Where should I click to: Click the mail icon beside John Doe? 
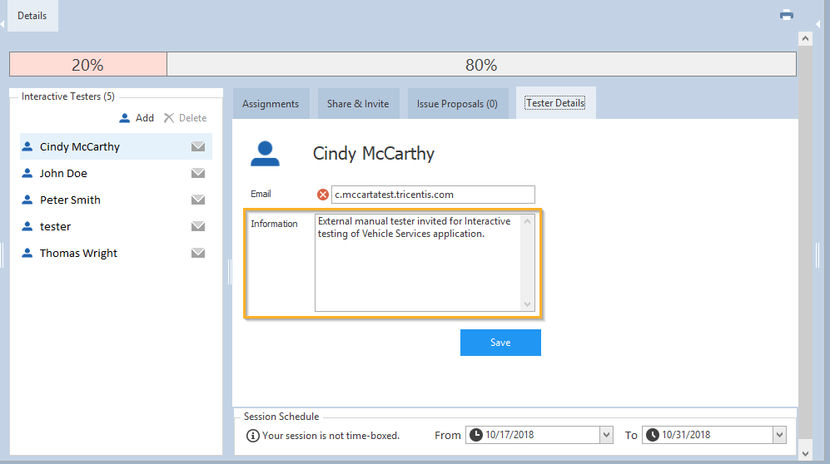click(198, 174)
